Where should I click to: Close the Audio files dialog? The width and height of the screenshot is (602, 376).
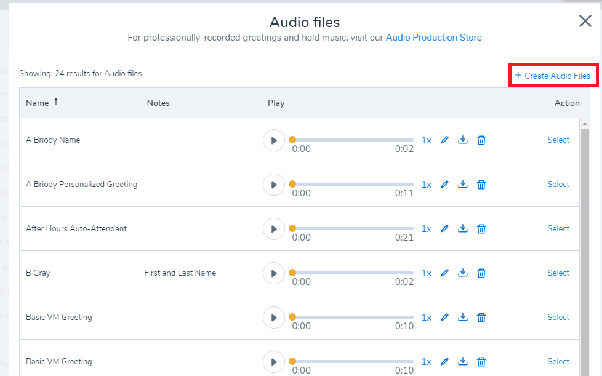[584, 20]
